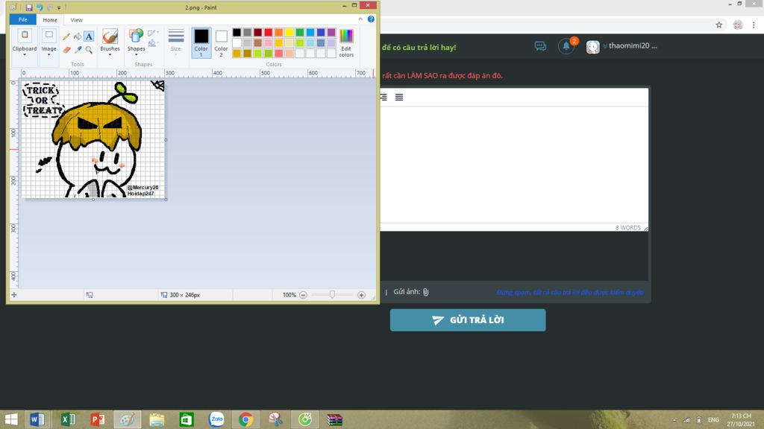Pick the black color swatch
The image size is (764, 429).
tap(237, 33)
